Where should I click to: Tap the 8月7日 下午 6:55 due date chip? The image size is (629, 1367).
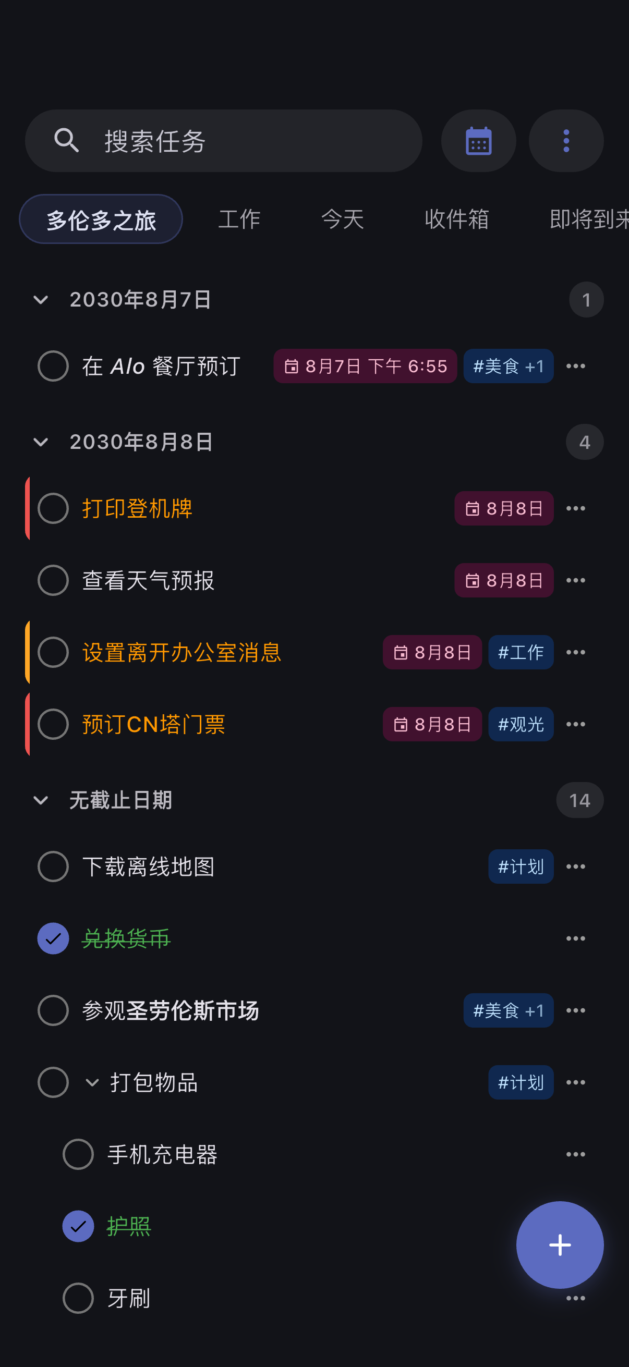coord(365,366)
